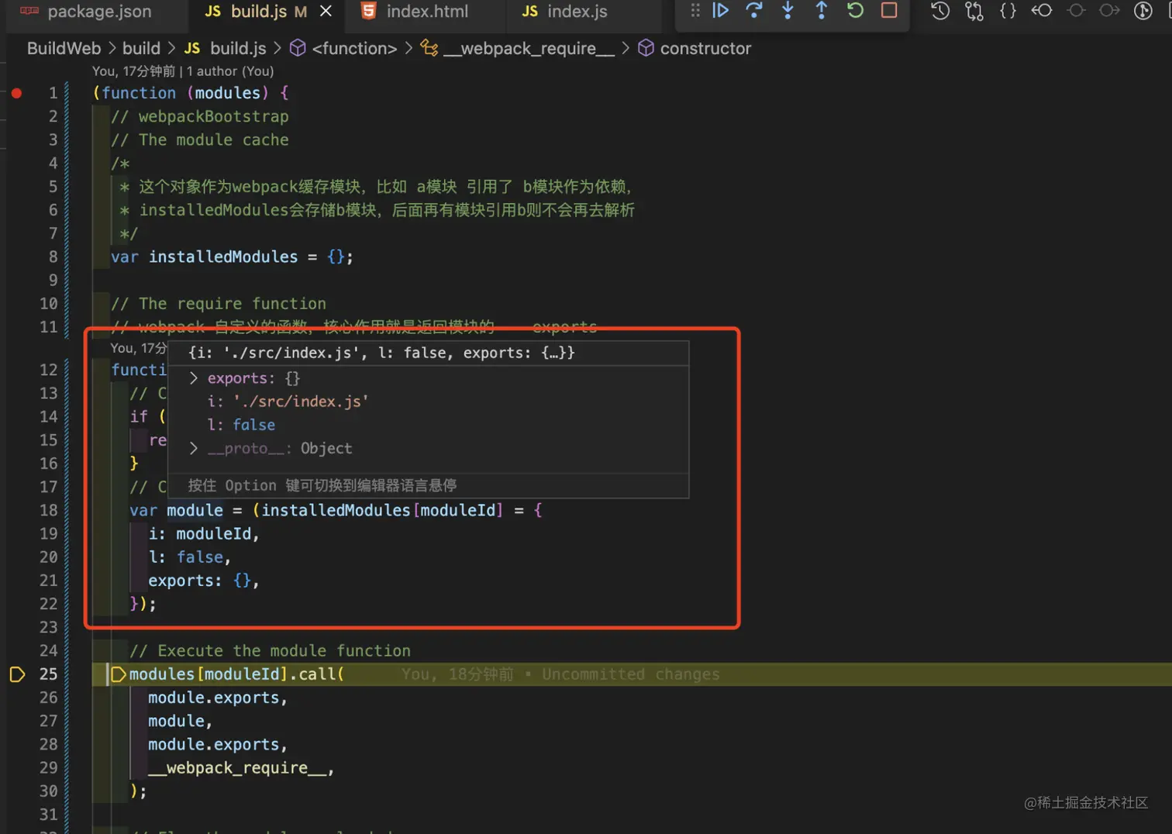Screen dimensions: 1172x834
Task: Open changes compare icon
Action: [974, 11]
